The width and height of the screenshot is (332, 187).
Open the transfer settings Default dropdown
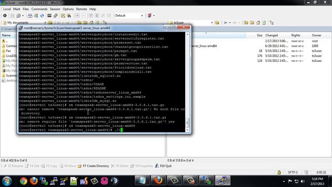[129, 16]
